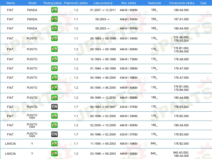Select the engine codes 840 A3.000, 188 A4.000
The width and height of the screenshot is (212, 159).
click(x=181, y=154)
